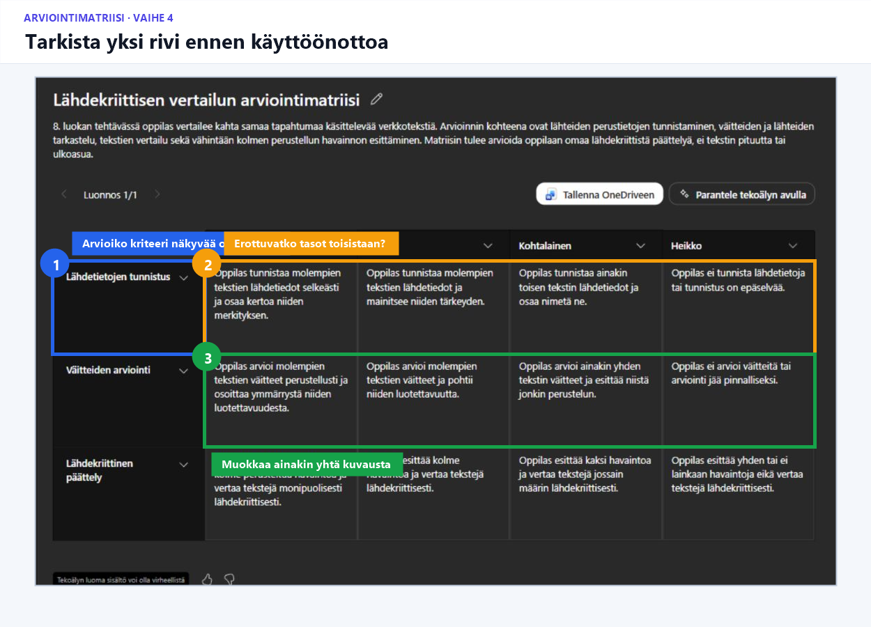Click the cell ending 'osaa kertoa niiden merkityksen'
This screenshot has width=871, height=627.
pos(281,307)
